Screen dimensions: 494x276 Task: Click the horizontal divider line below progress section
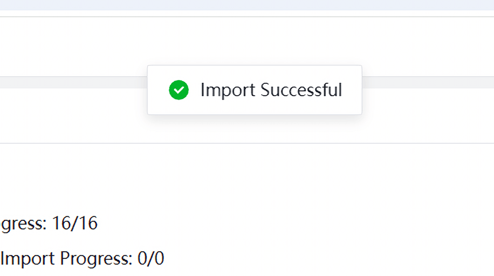click(x=247, y=143)
